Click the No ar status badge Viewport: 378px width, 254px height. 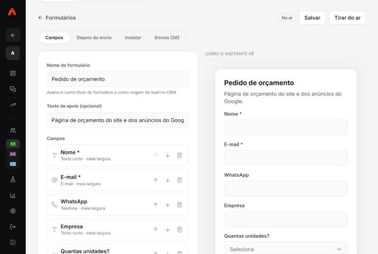(x=287, y=18)
